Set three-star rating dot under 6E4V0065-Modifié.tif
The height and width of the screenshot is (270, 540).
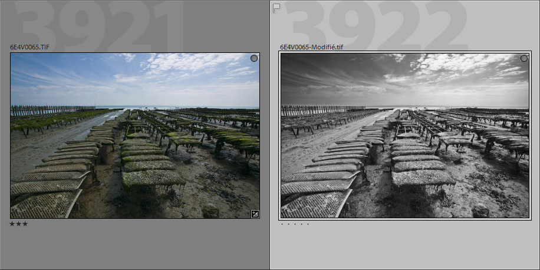click(295, 224)
